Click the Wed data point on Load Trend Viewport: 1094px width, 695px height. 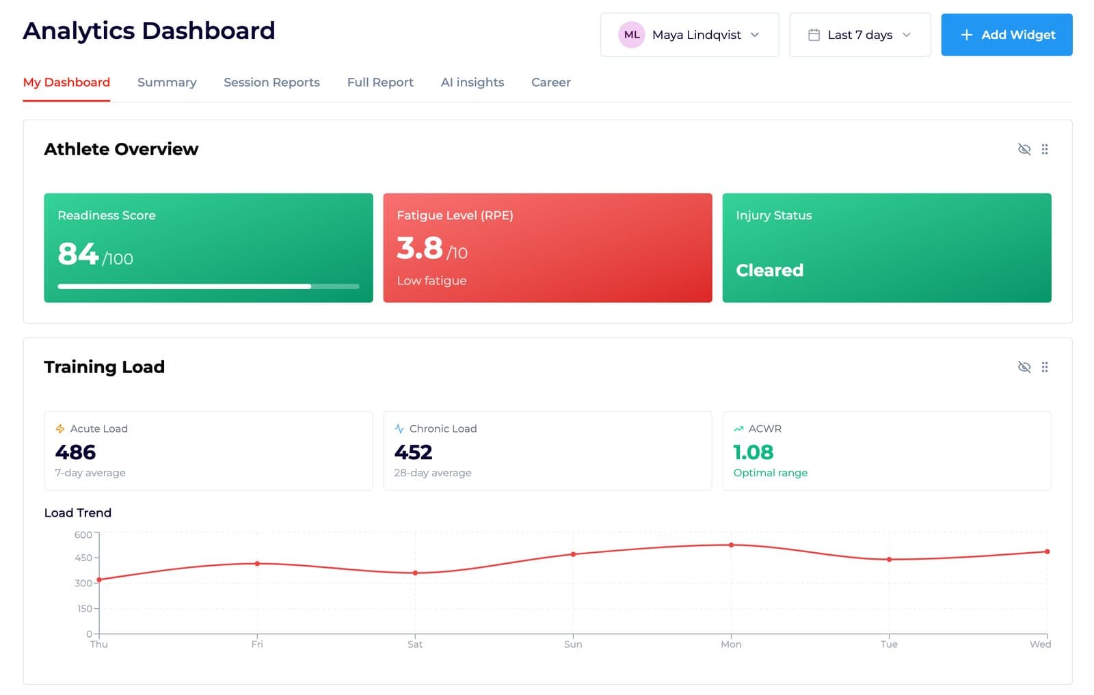[1047, 551]
